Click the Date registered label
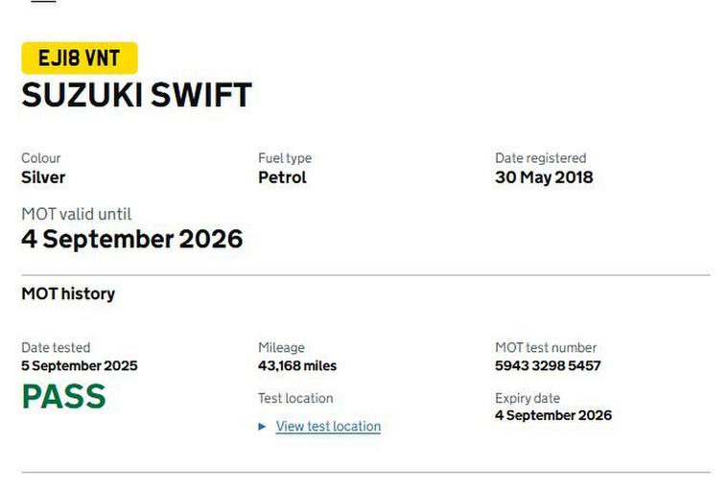The width and height of the screenshot is (728, 490). coord(540,158)
